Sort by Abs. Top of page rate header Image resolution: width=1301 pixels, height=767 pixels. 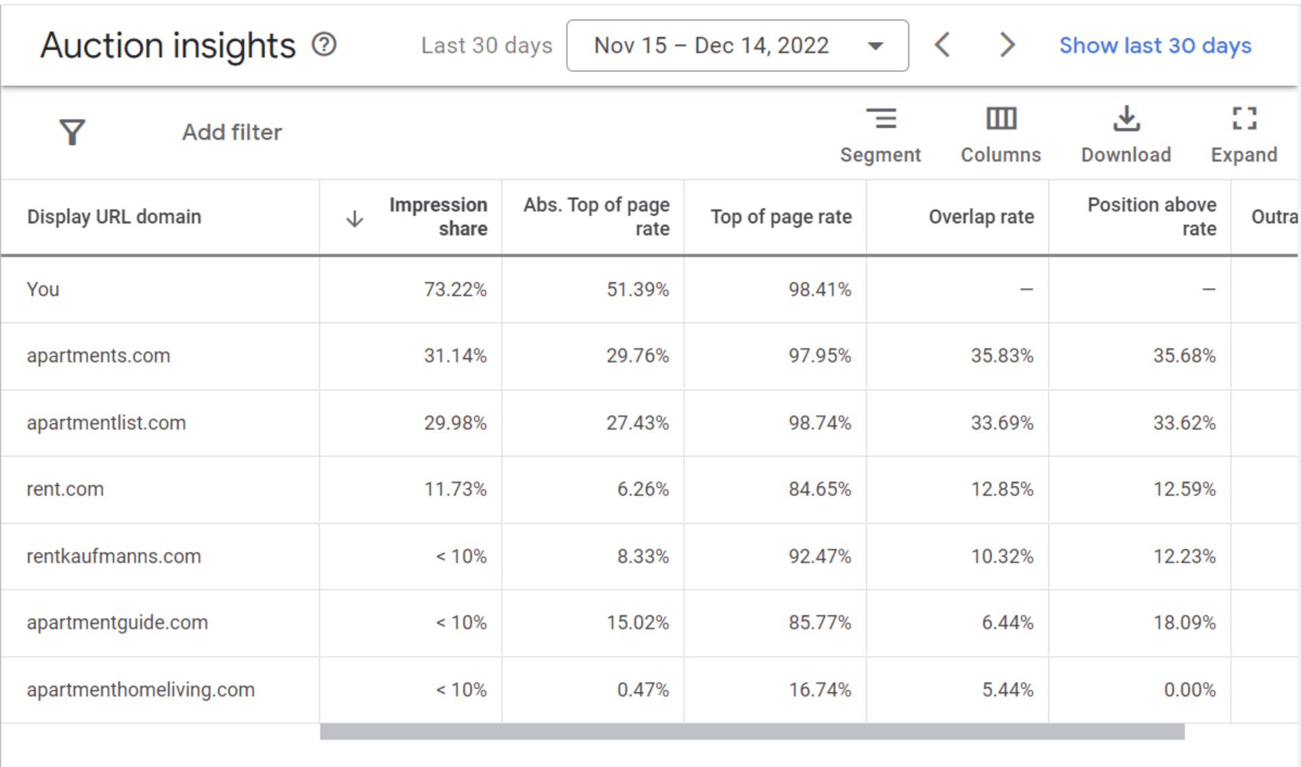[596, 217]
